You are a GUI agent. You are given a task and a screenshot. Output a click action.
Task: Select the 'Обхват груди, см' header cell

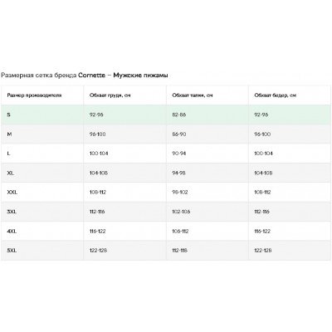[110, 95]
